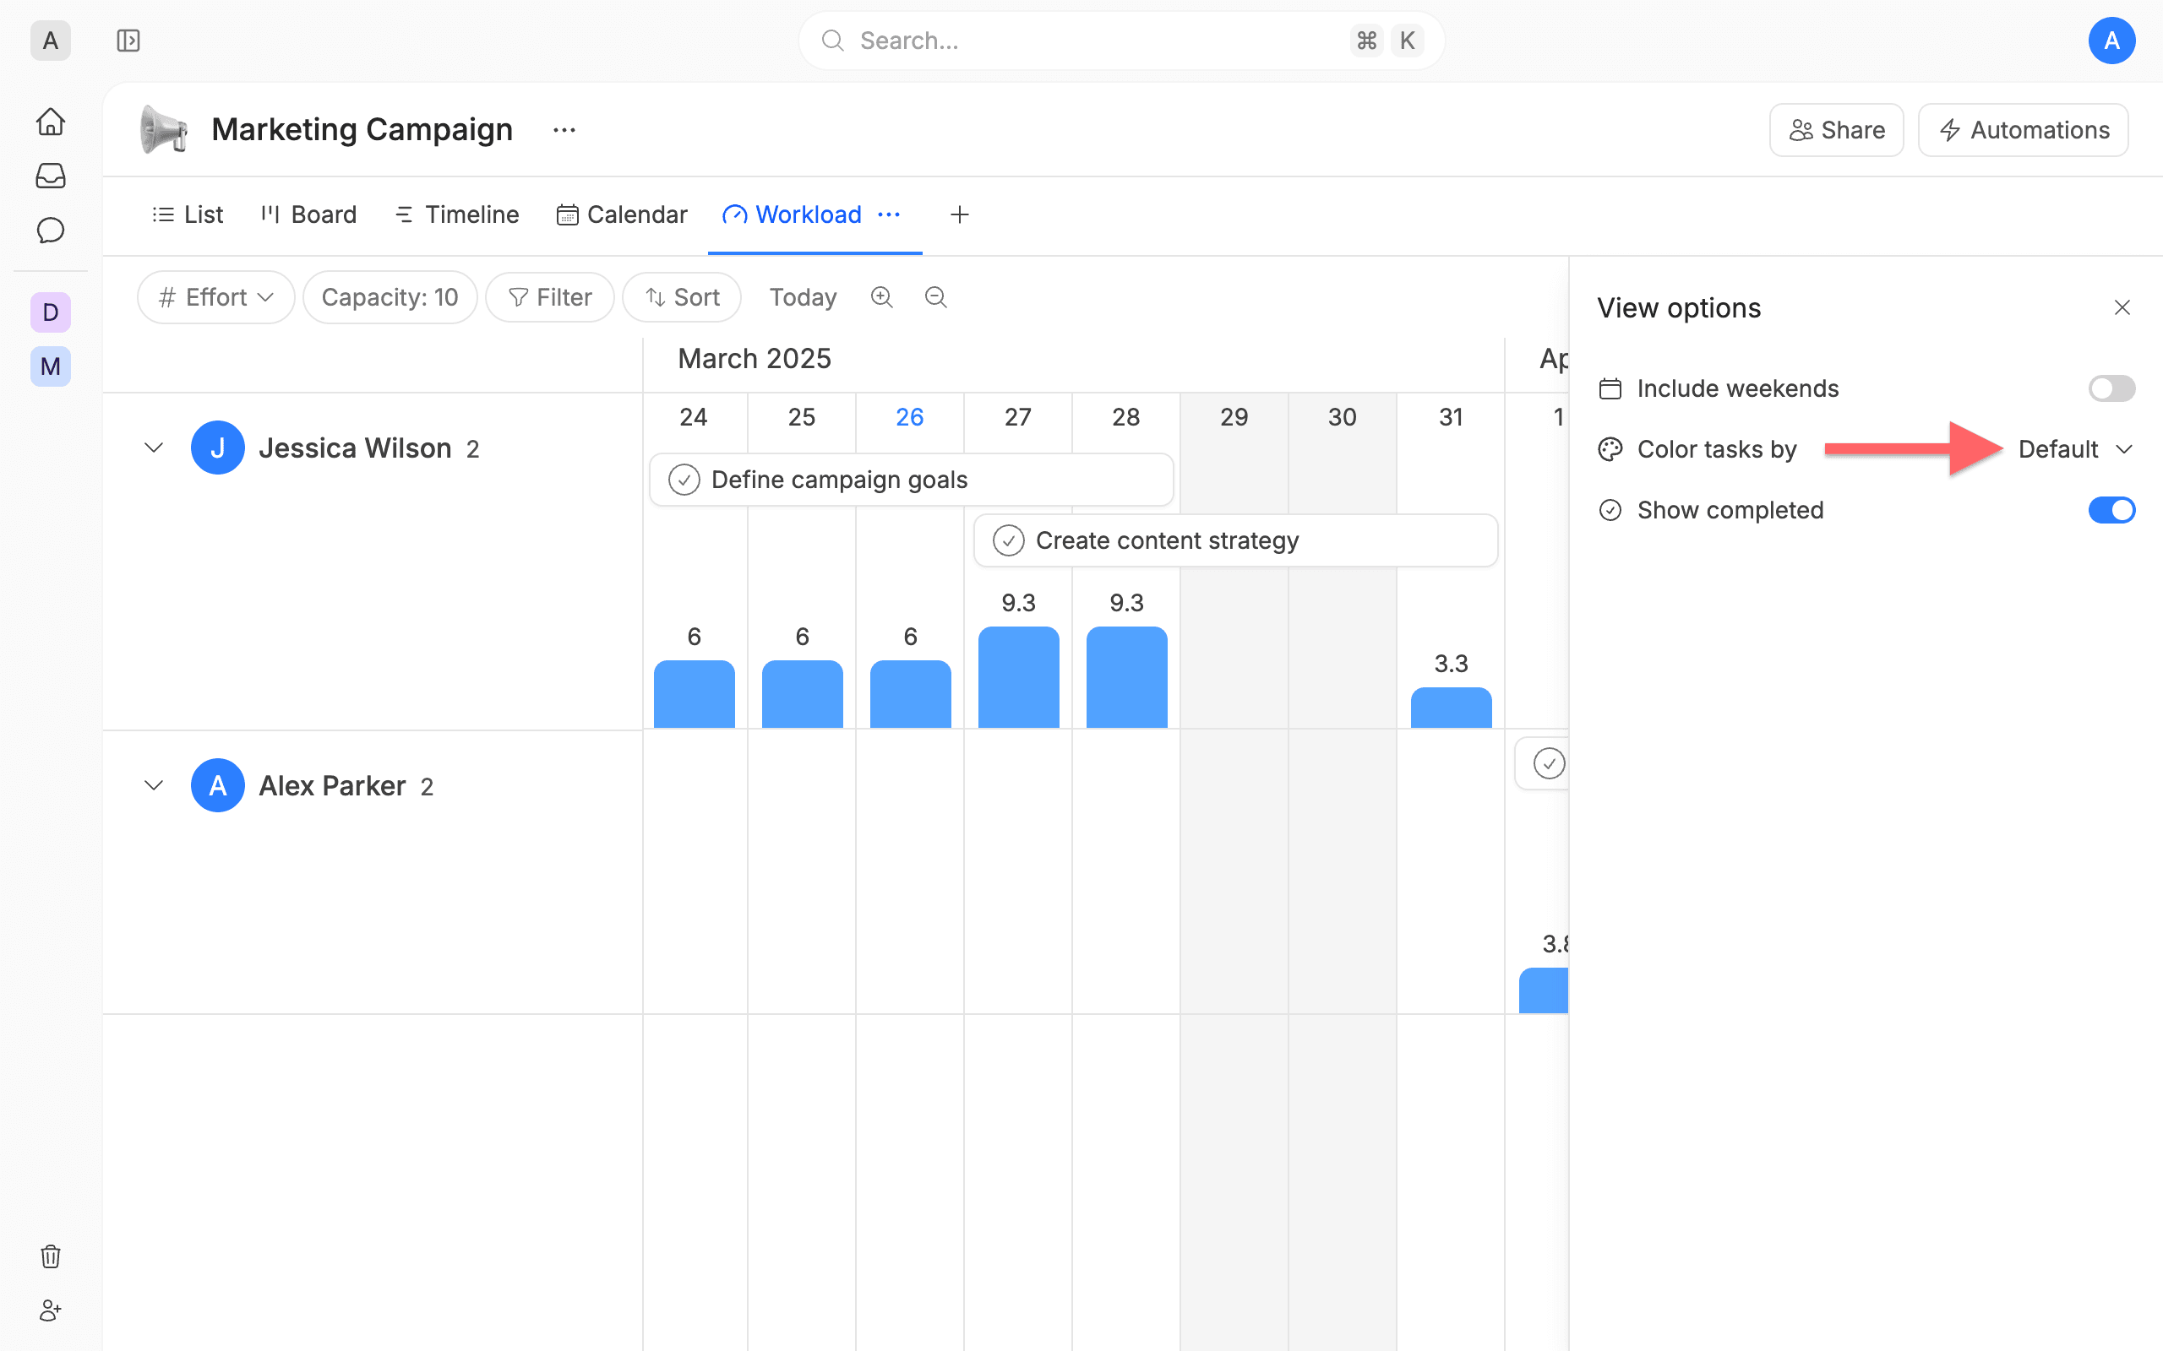The image size is (2163, 1351).
Task: Open the Home page icon
Action: (51, 122)
